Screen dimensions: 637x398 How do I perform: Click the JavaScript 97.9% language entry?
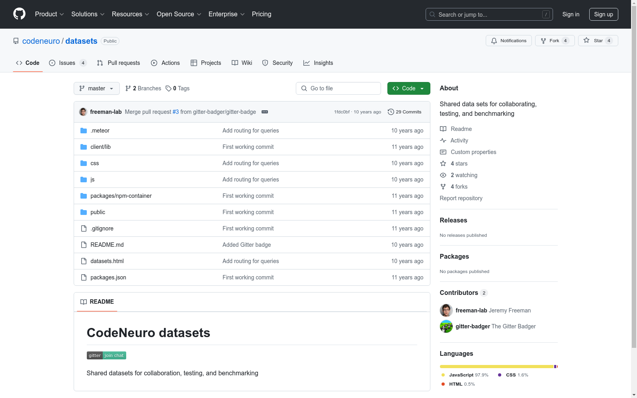tap(465, 375)
